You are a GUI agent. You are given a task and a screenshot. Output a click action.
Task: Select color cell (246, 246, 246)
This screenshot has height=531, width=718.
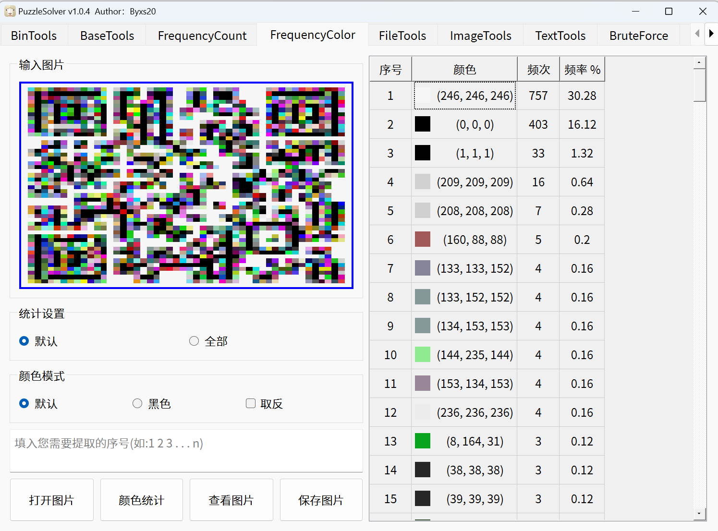click(465, 96)
